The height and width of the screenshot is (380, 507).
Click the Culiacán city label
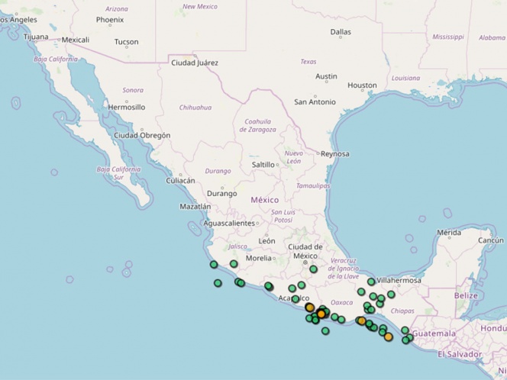coord(180,181)
